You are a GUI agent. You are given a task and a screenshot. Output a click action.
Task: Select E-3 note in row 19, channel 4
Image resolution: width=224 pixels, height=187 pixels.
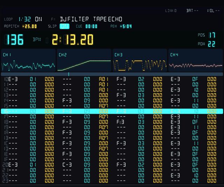[x=175, y=127]
